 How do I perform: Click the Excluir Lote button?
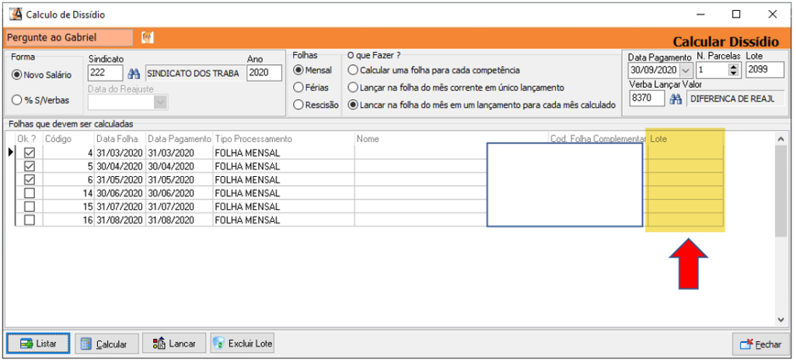pos(243,344)
